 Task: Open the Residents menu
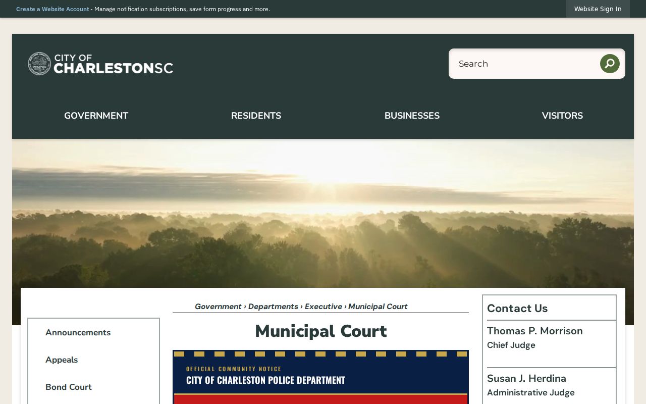(256, 116)
